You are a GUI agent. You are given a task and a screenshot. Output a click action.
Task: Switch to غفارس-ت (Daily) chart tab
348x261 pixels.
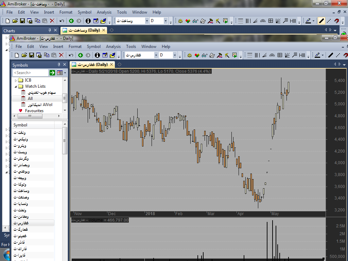92,65
